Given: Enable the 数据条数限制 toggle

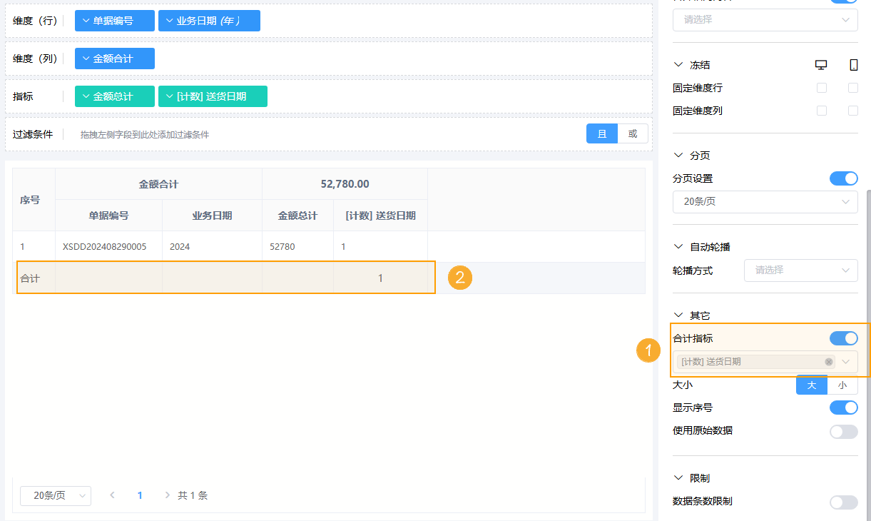Looking at the screenshot, I should (x=843, y=501).
